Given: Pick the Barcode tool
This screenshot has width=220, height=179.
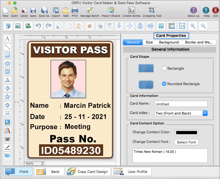Looking at the screenshot, I should click(7, 139).
